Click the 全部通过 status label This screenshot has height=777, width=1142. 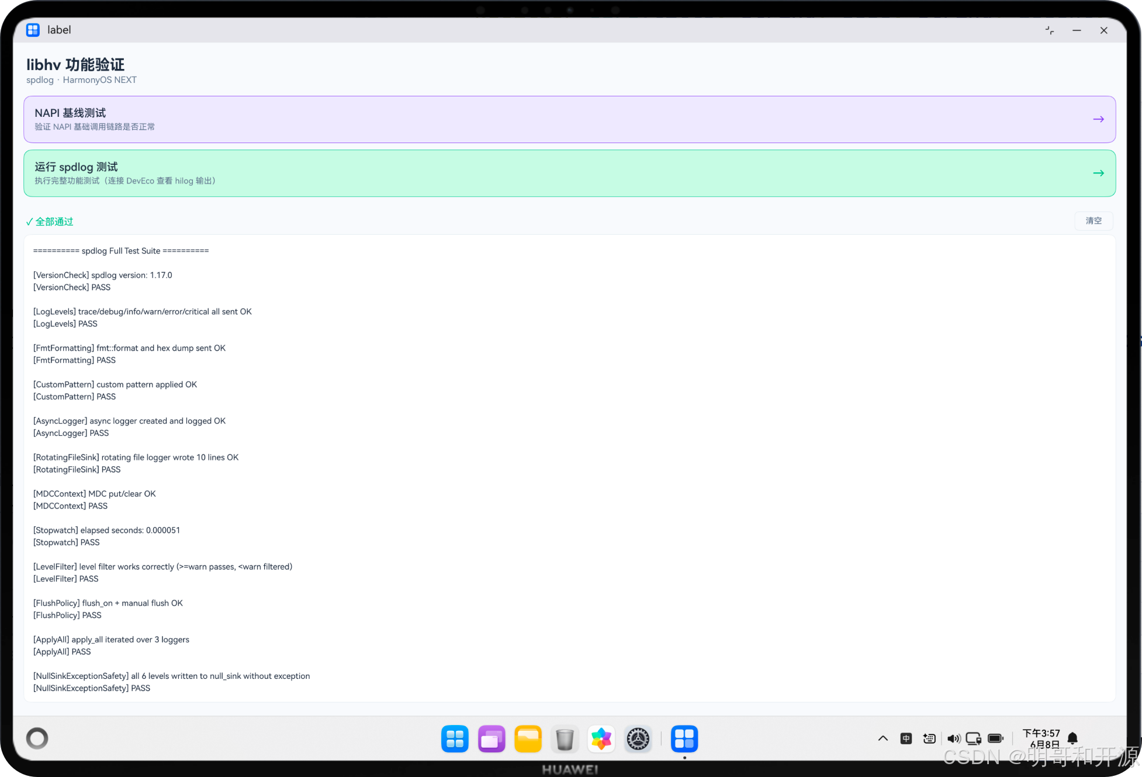pos(50,221)
